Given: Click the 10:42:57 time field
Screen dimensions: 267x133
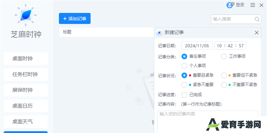Looking at the screenshot, I should click(230, 46).
